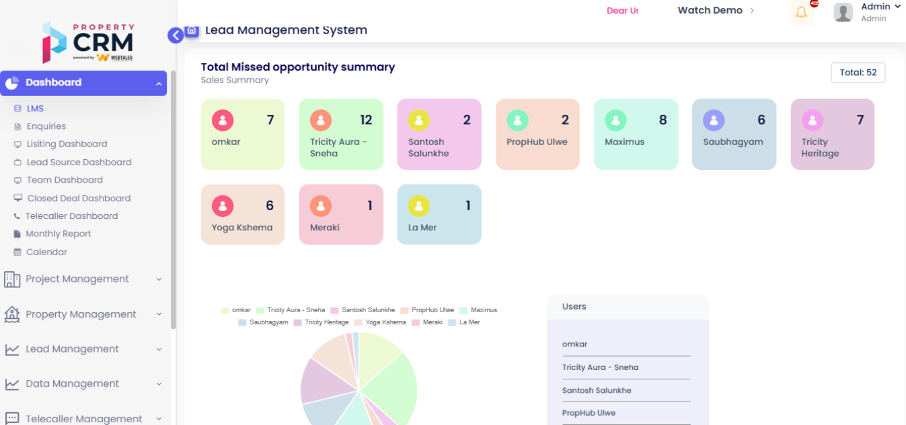
Task: Click the Project Management building icon
Action: click(12, 279)
